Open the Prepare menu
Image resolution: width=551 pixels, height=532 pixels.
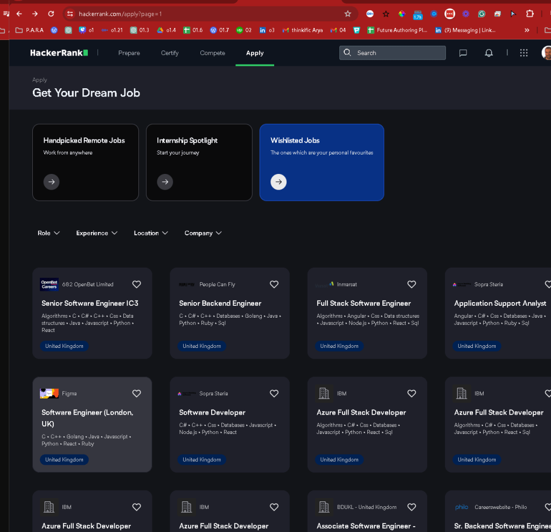(129, 53)
